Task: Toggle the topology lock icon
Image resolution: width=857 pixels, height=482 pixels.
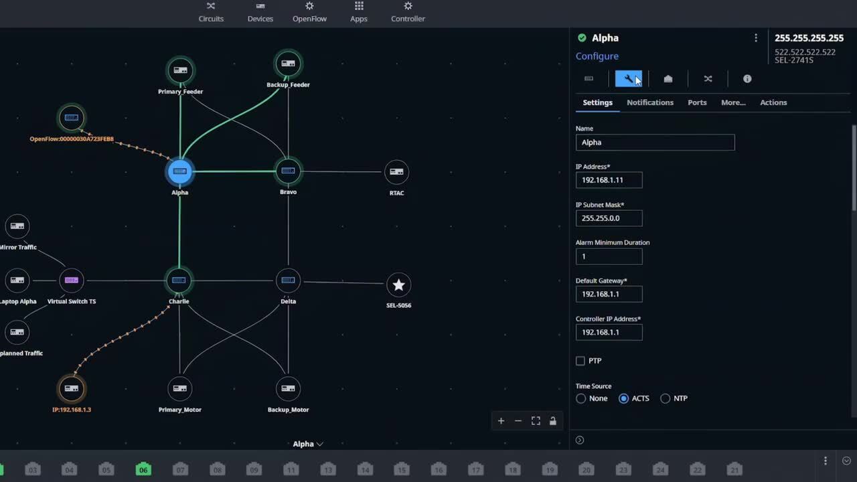Action: (553, 421)
